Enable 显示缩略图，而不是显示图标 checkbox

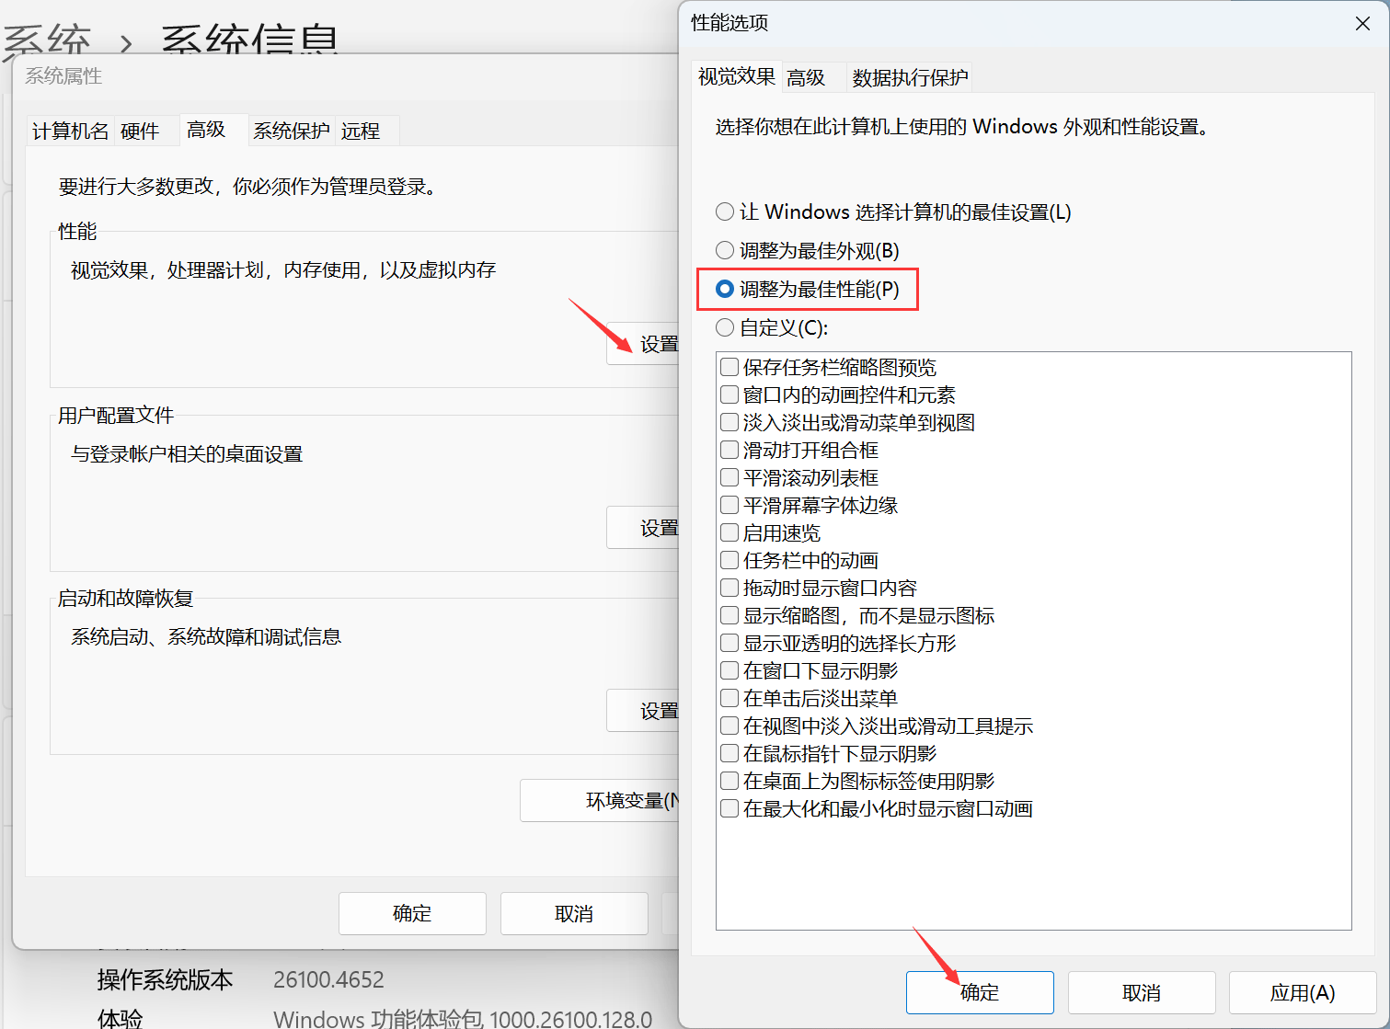[x=729, y=616]
